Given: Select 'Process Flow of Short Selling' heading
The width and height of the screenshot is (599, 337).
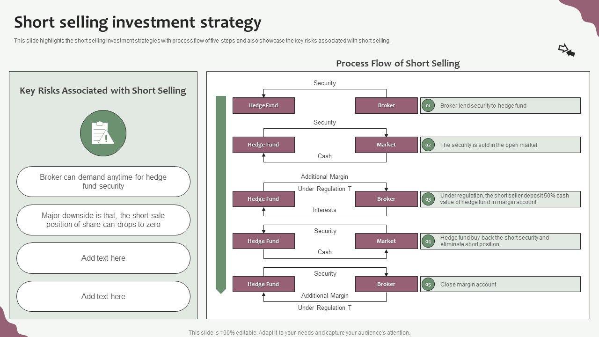Looking at the screenshot, I should (398, 63).
